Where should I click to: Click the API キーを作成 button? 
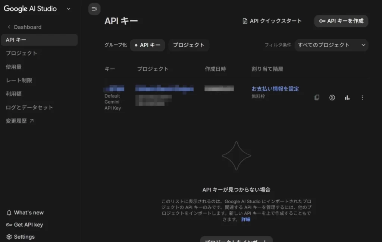[341, 21]
